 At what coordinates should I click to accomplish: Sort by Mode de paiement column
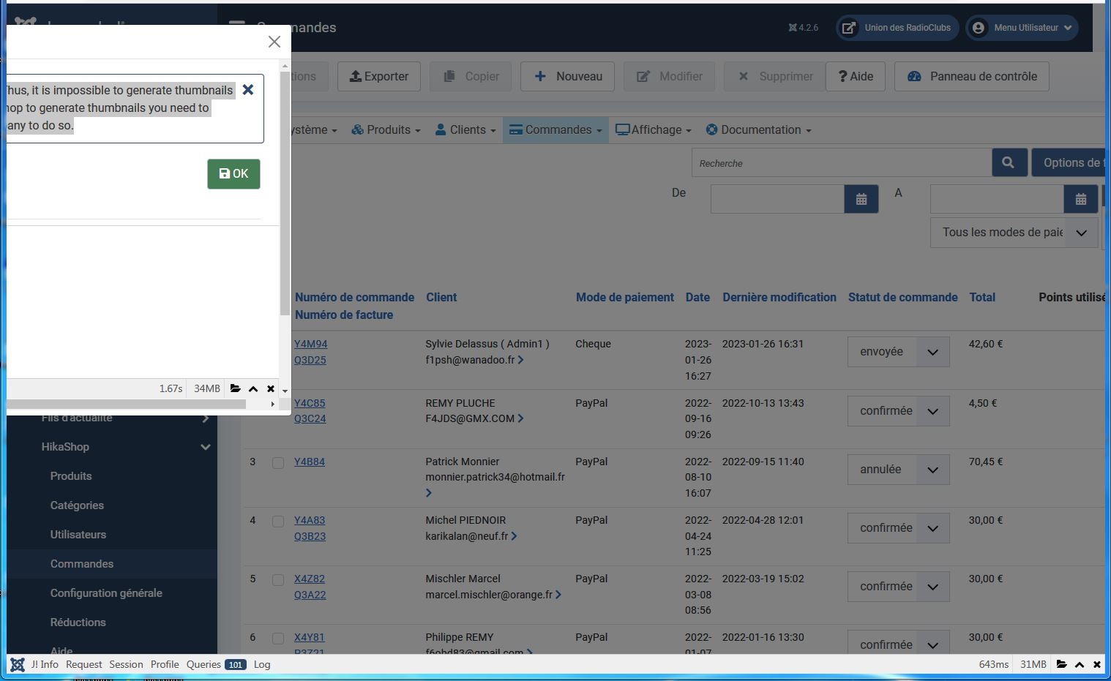pyautogui.click(x=625, y=298)
